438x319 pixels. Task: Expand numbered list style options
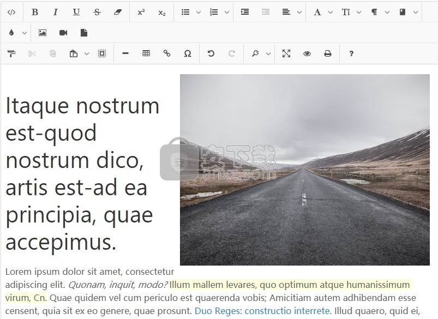pyautogui.click(x=227, y=12)
